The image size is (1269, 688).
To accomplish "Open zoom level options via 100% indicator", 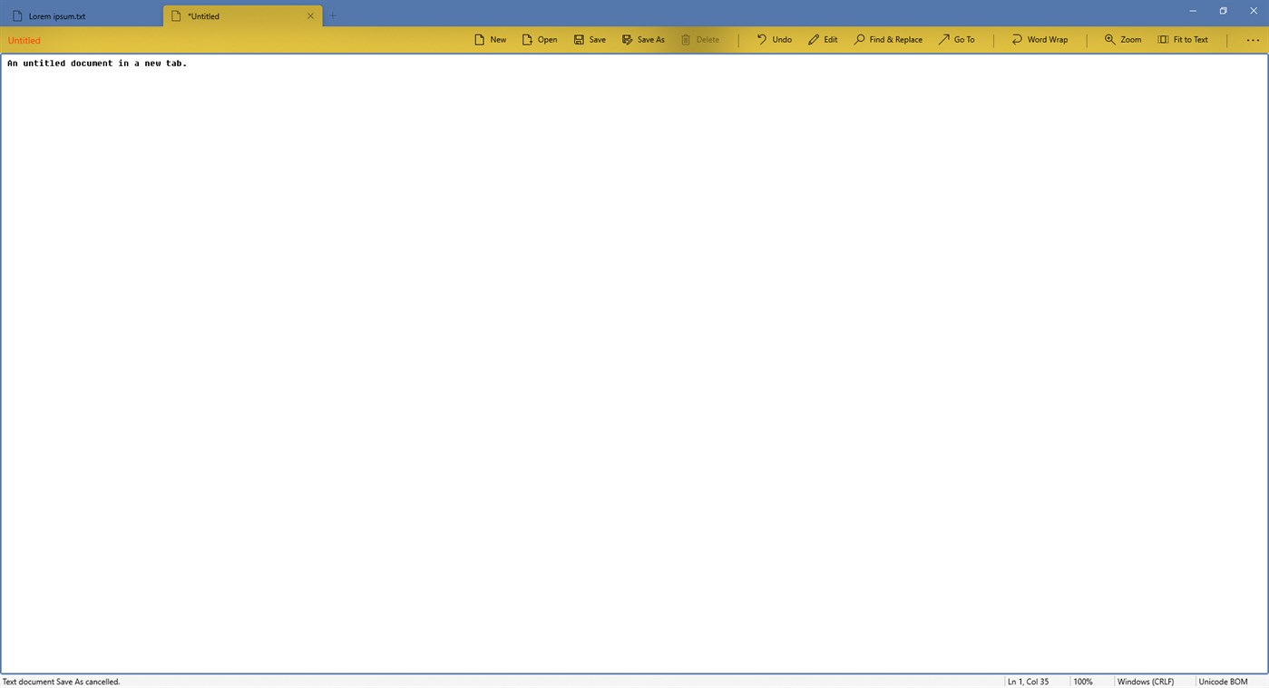I will 1083,682.
